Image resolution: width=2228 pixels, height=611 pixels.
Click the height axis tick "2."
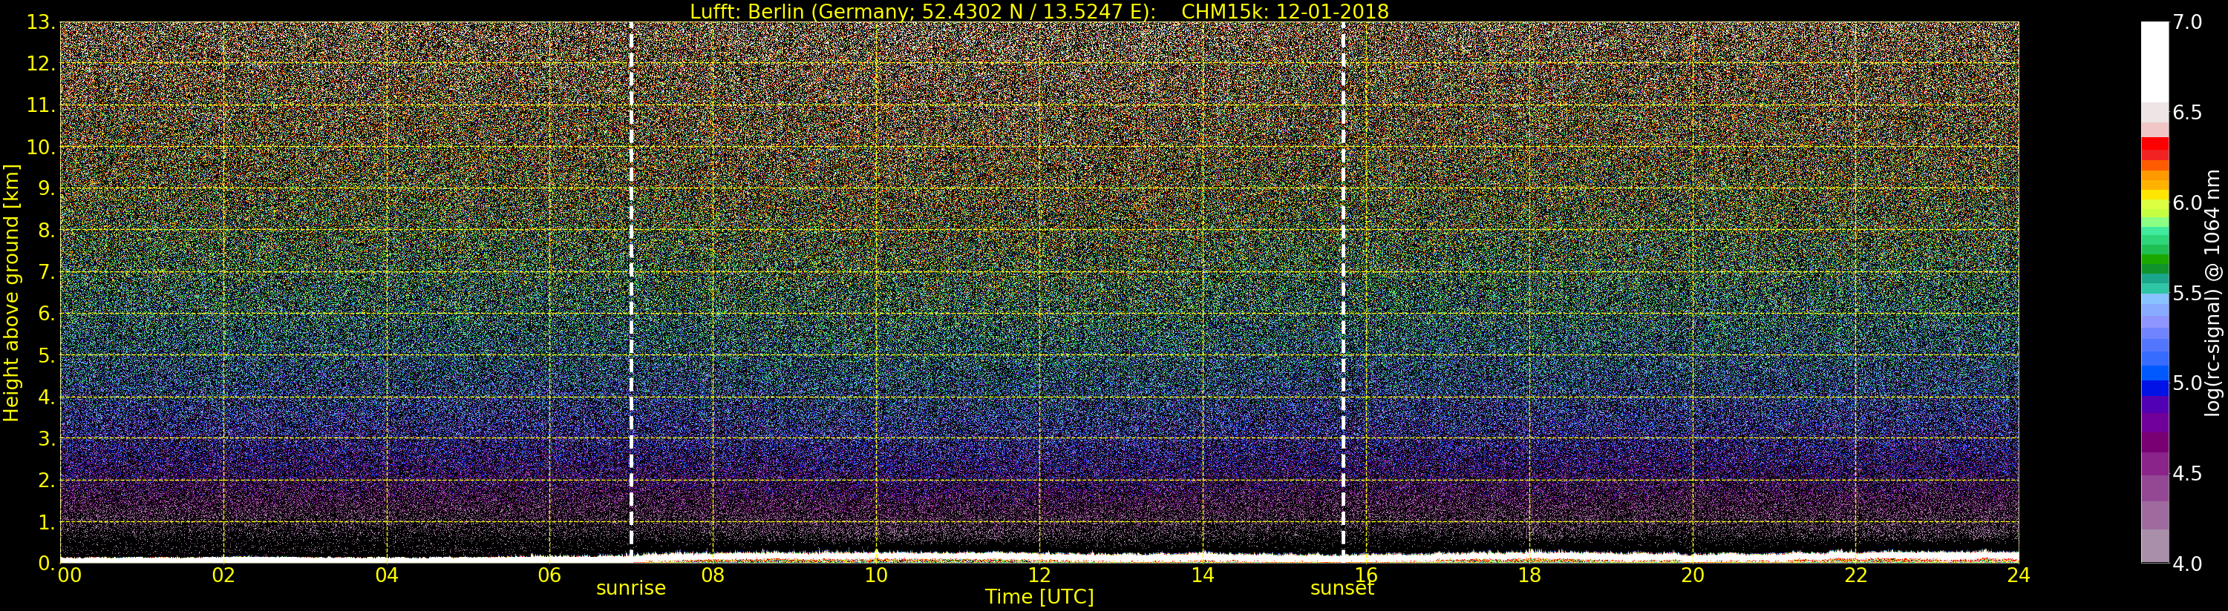pyautogui.click(x=47, y=480)
